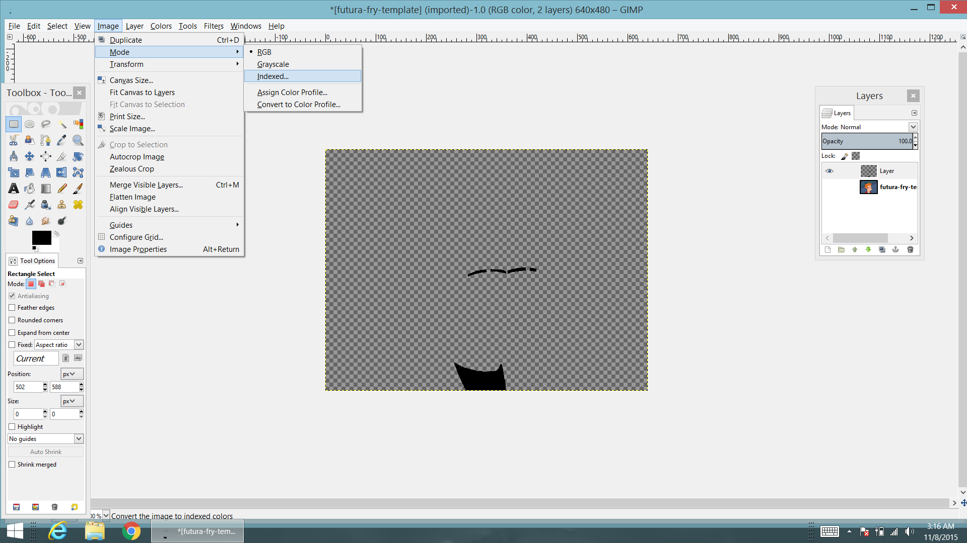Select the Color Picker eyedropper tool

click(62, 140)
